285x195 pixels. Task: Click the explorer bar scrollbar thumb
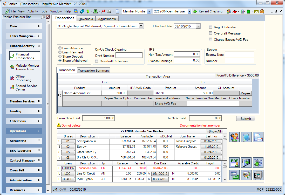pos(48,105)
